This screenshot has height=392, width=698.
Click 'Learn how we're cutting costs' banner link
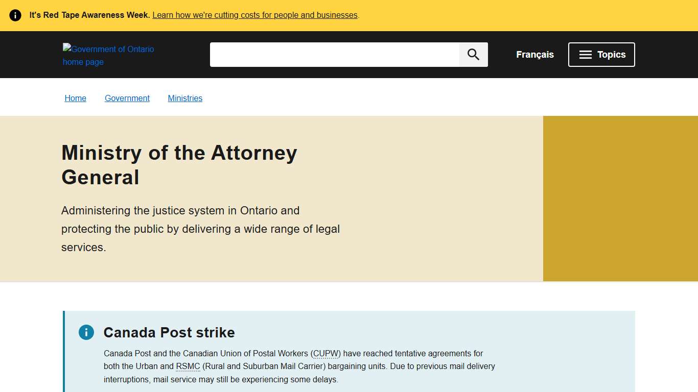coord(254,15)
